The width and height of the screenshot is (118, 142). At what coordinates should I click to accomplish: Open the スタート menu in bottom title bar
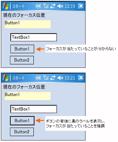click(x=18, y=78)
